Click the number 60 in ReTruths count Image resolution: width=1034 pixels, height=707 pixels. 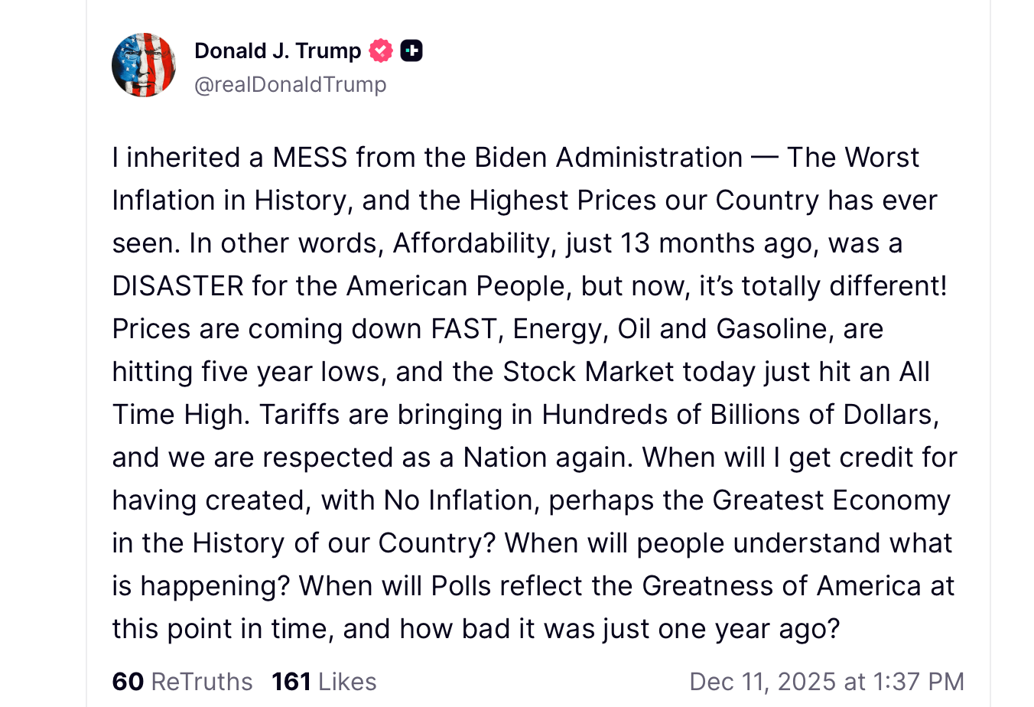[128, 681]
